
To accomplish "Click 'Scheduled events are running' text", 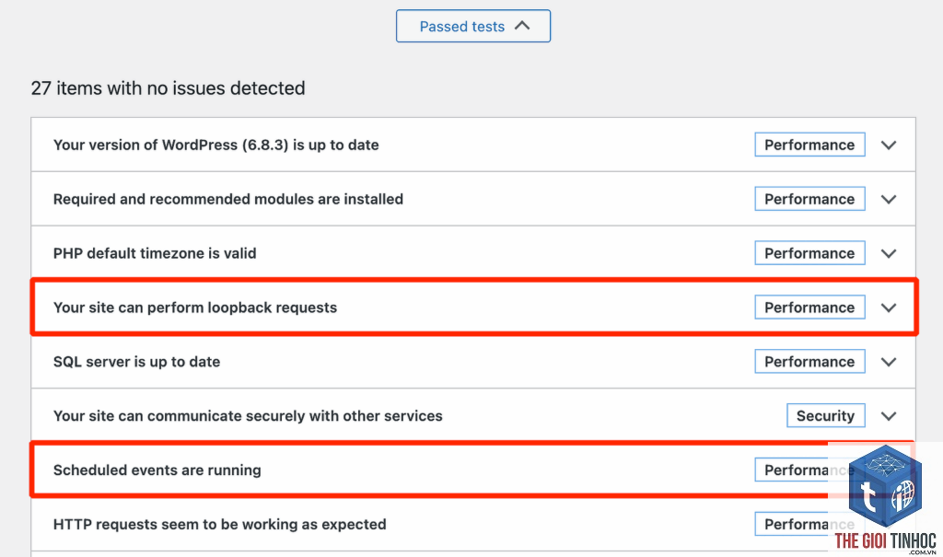I will 157,470.
